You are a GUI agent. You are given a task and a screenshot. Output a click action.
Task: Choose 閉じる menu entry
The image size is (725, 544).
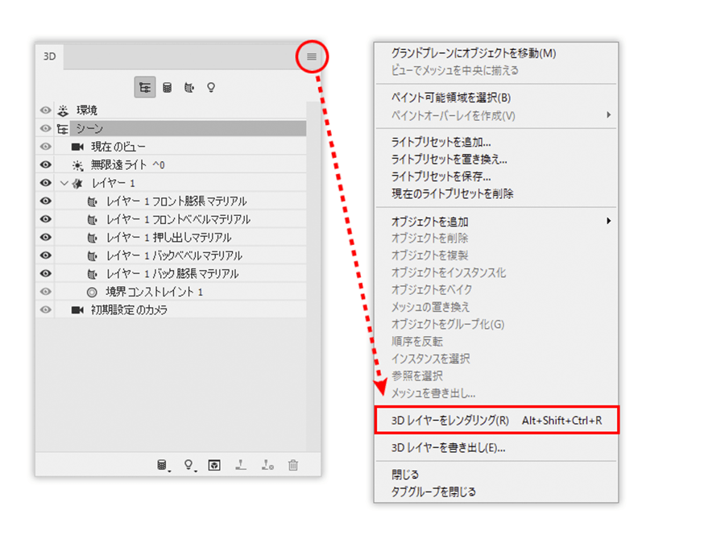click(496, 474)
